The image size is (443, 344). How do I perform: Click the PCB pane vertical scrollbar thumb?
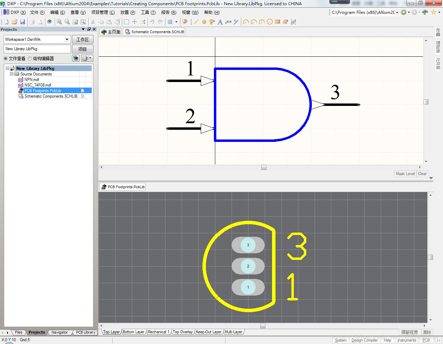(x=430, y=257)
